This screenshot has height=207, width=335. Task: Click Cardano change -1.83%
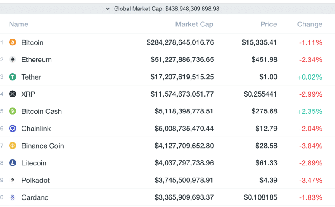311,197
